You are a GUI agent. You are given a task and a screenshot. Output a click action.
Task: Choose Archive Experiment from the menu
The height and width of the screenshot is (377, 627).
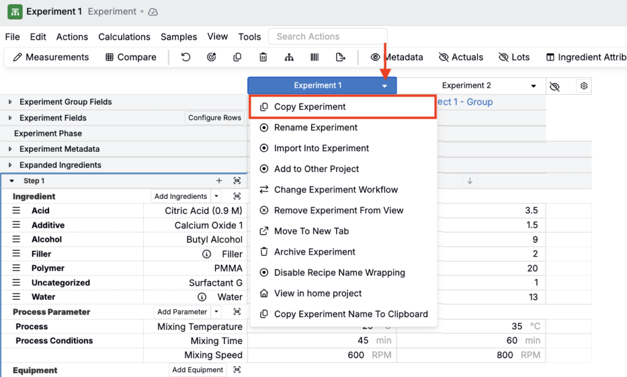tap(315, 252)
